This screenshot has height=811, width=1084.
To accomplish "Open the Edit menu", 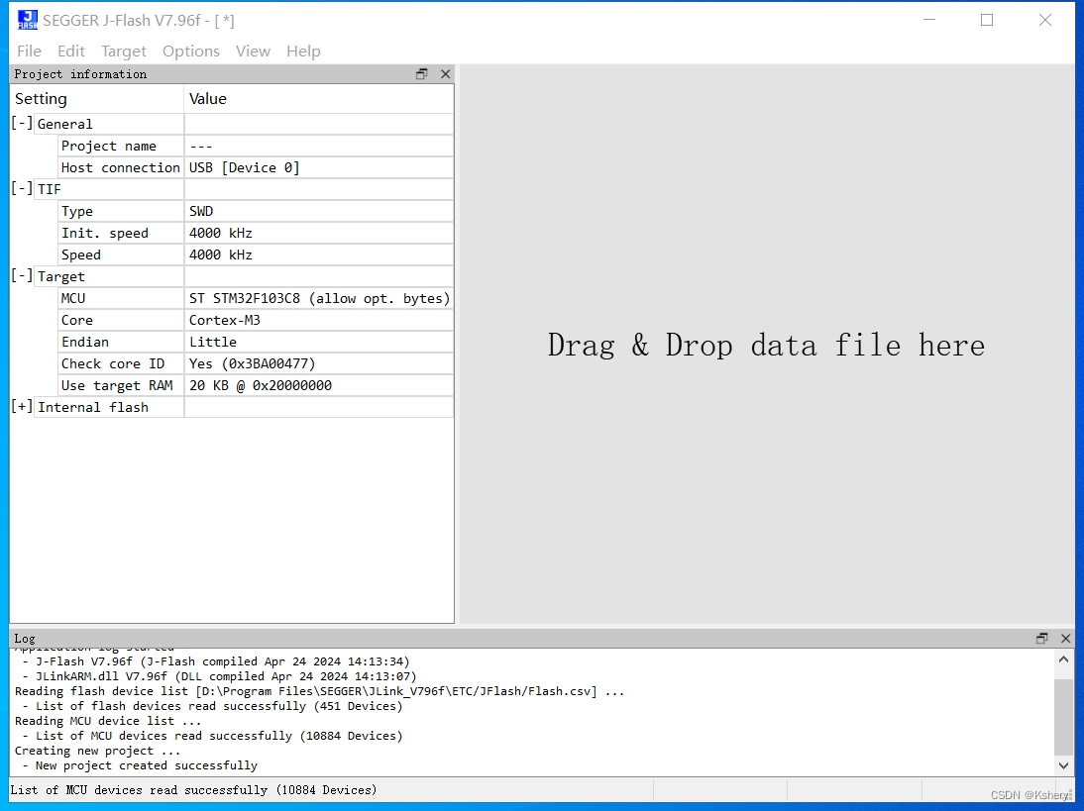I will pyautogui.click(x=71, y=51).
